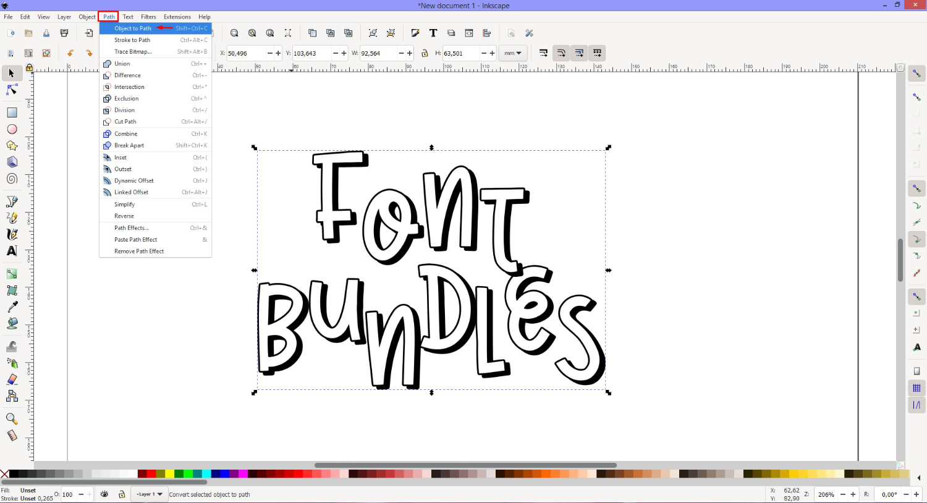Toggle the width-height lock icon

(425, 53)
